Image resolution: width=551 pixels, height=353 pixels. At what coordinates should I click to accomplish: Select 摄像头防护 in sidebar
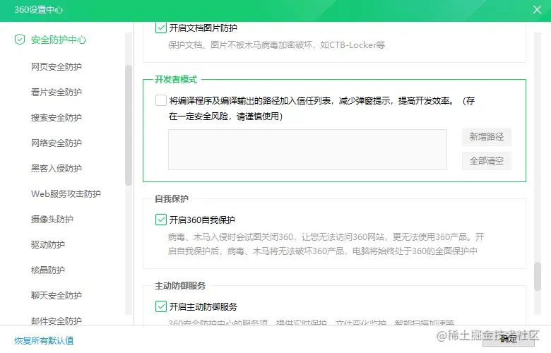52,219
